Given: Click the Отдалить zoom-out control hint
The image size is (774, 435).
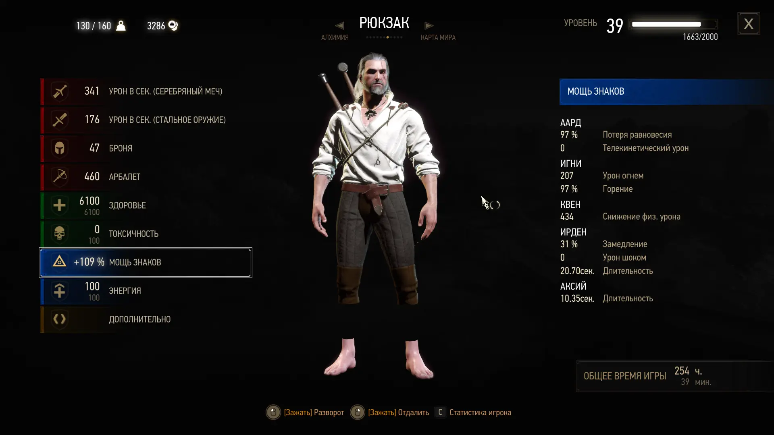Looking at the screenshot, I should (x=390, y=412).
